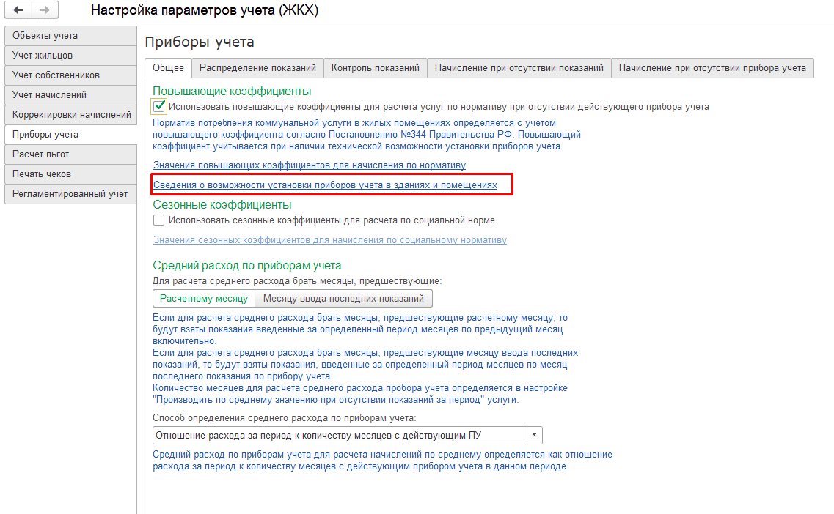
Task: Open Начисление при отсутствии прибора учета tab
Action: [x=712, y=68]
